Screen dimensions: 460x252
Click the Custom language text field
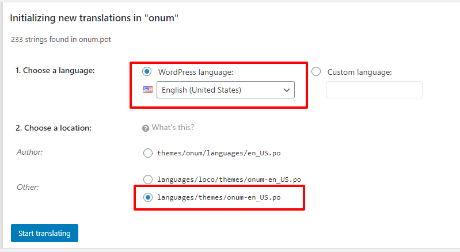(374, 90)
